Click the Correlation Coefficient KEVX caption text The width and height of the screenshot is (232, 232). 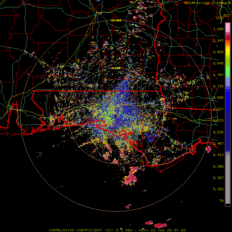pyautogui.click(x=117, y=230)
